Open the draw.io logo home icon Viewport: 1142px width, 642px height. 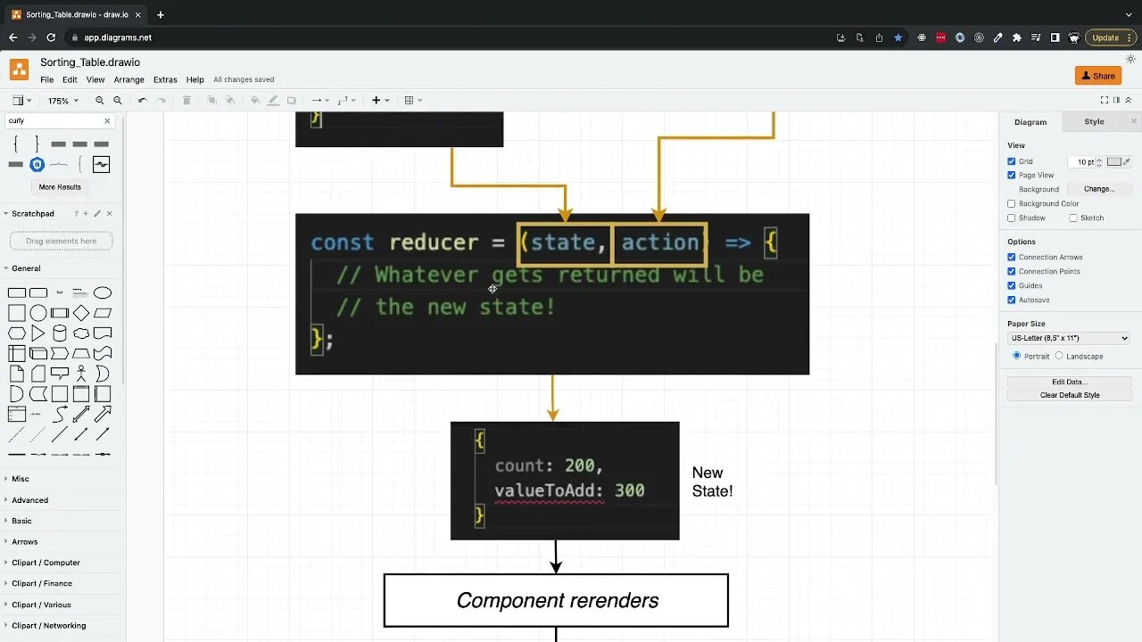tap(19, 70)
